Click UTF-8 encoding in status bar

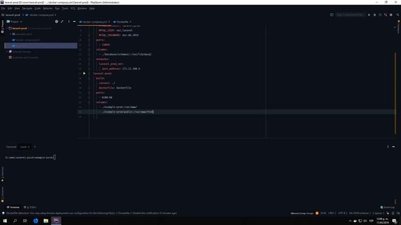pyautogui.click(x=343, y=213)
